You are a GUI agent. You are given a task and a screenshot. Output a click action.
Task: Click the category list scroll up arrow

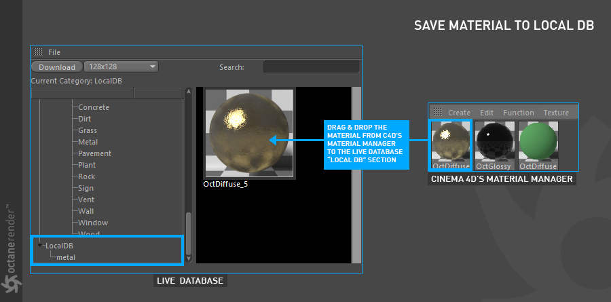(x=189, y=92)
